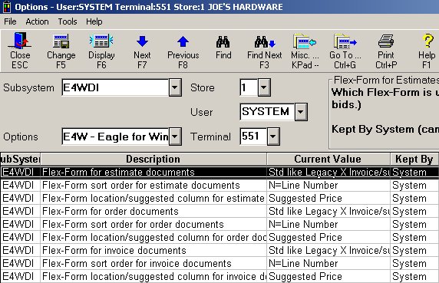Click the Find Next F3 icon
Viewport: 439px width, 283px height.
coord(265,42)
